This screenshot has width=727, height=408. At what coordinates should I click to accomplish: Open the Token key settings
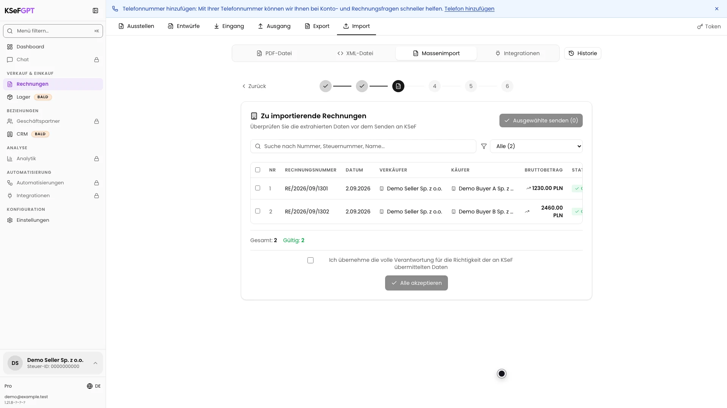coord(709,26)
